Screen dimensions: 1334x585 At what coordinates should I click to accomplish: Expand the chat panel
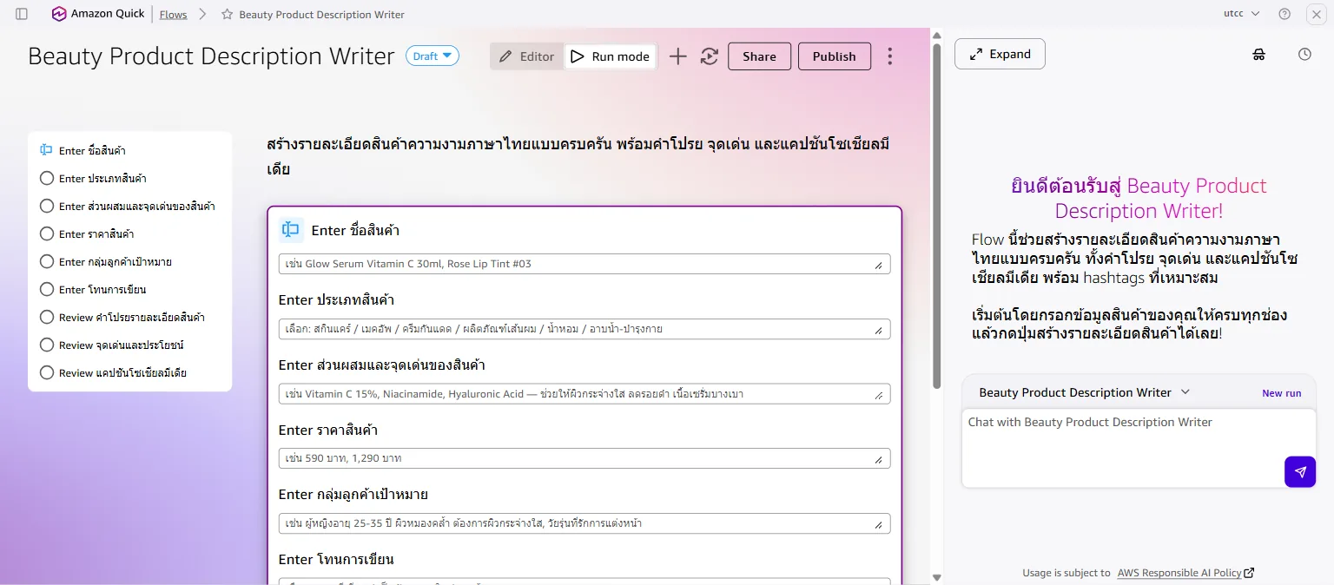tap(1000, 54)
